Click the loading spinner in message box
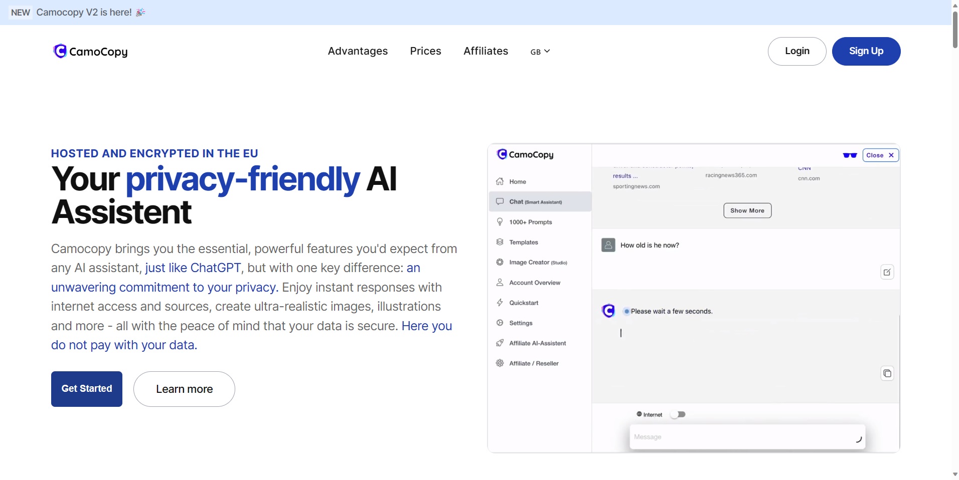Screen dimensions: 959x480 tap(858, 439)
